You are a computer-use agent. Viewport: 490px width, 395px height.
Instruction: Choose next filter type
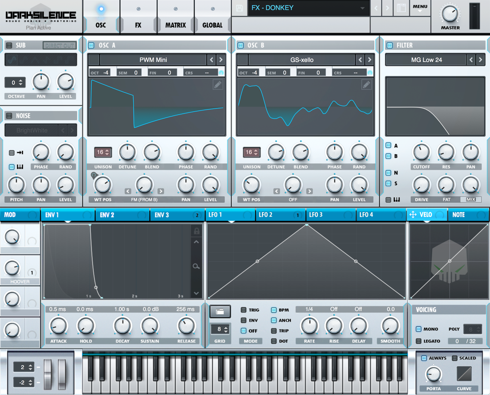coord(480,60)
